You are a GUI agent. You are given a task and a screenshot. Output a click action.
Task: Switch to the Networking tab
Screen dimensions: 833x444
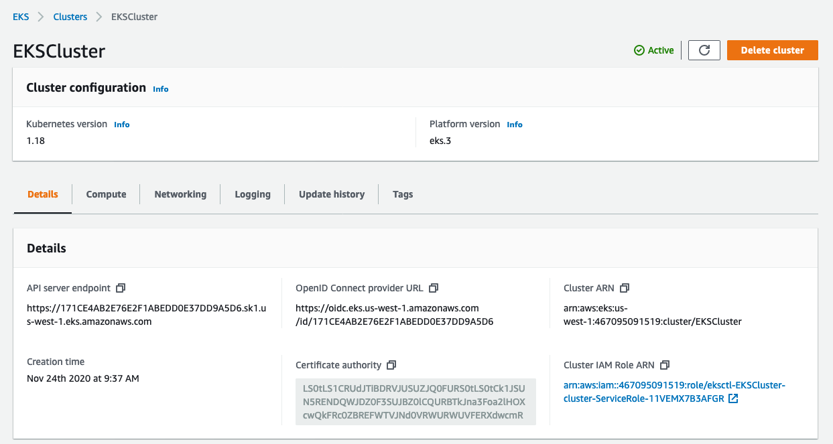(x=180, y=194)
